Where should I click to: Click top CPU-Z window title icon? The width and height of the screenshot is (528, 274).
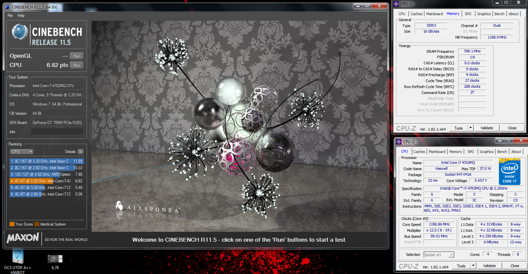(x=396, y=4)
